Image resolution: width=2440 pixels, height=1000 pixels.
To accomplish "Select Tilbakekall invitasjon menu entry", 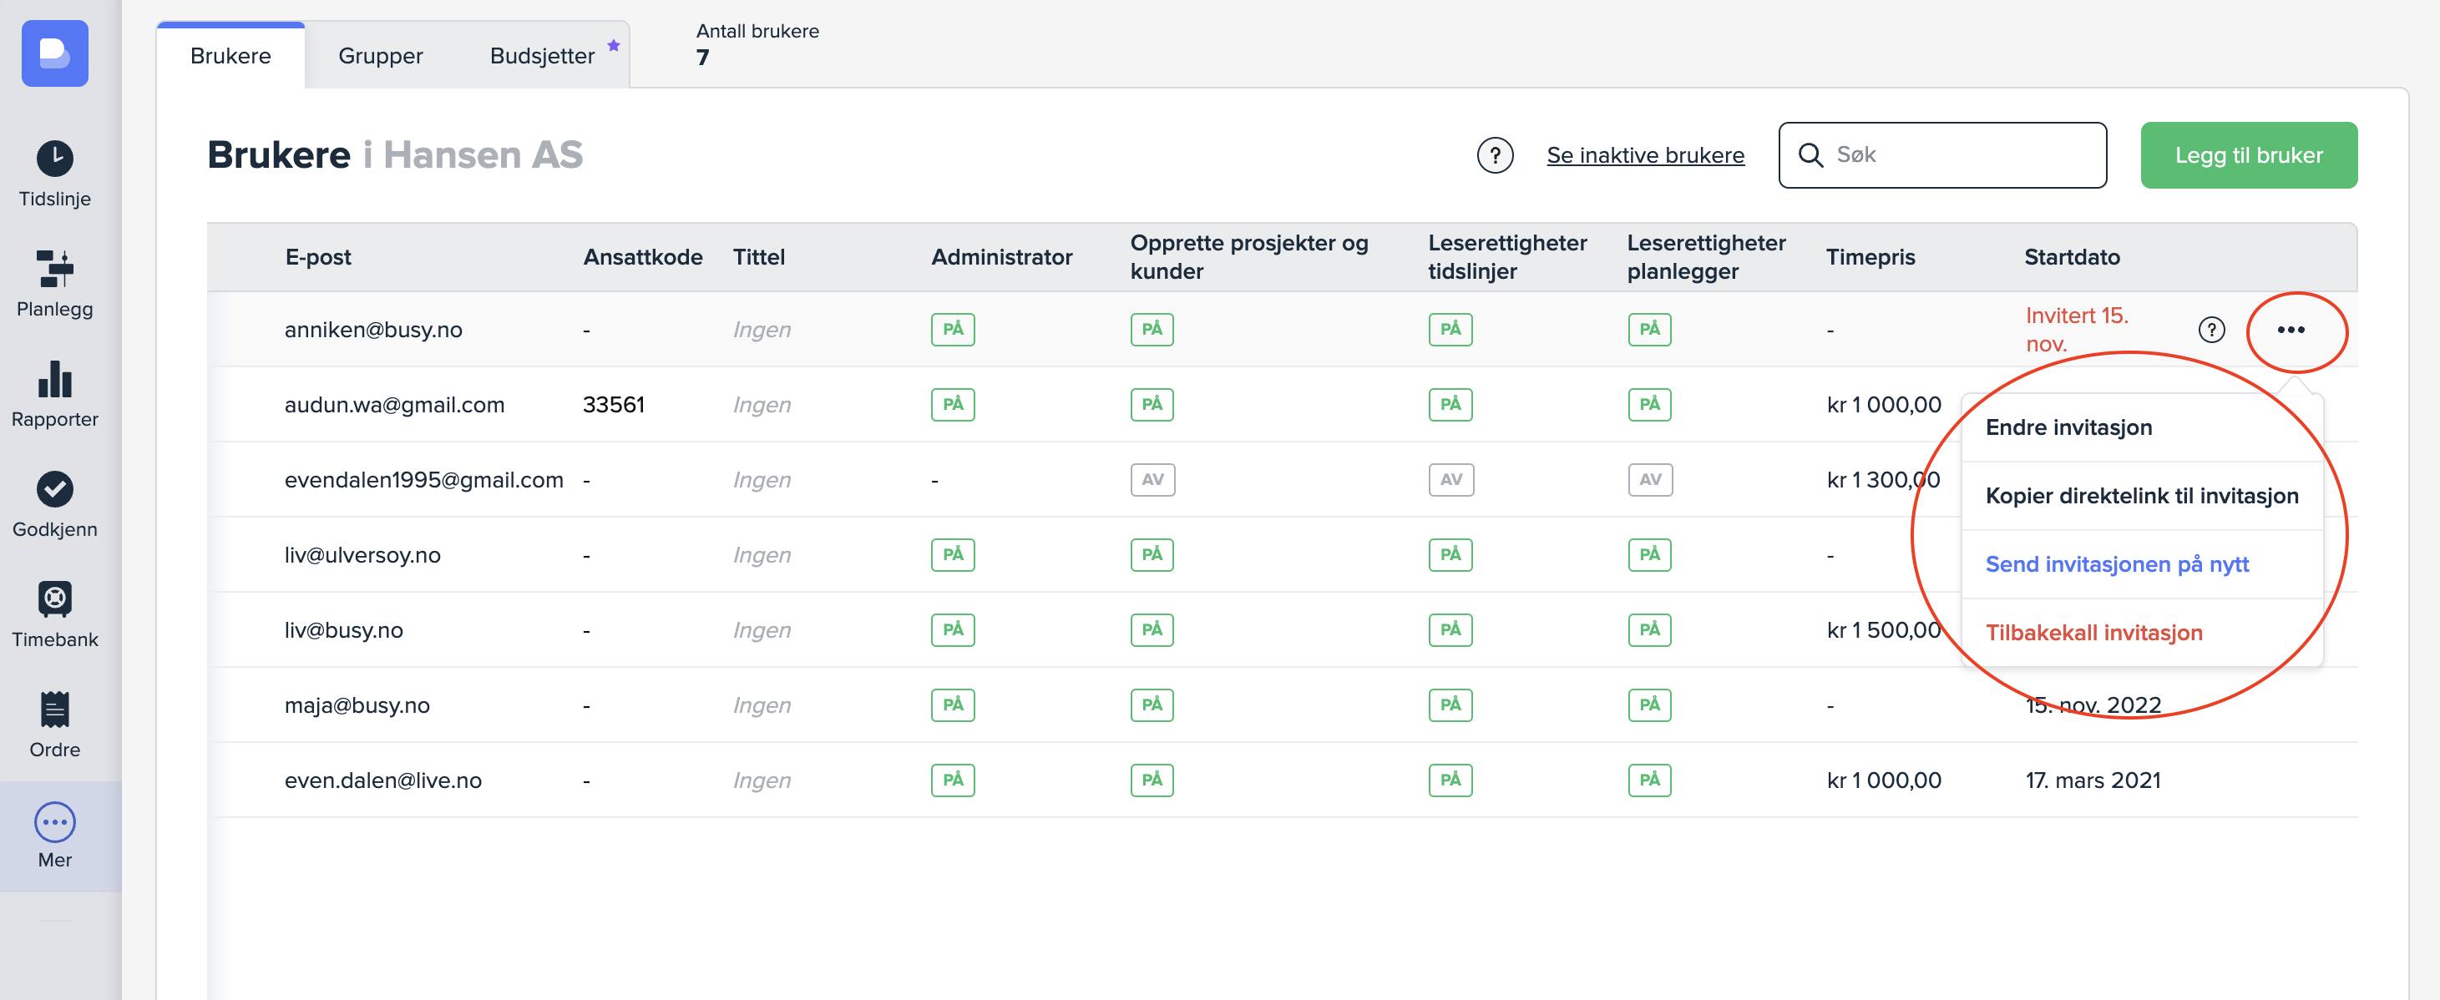I will tap(2093, 633).
